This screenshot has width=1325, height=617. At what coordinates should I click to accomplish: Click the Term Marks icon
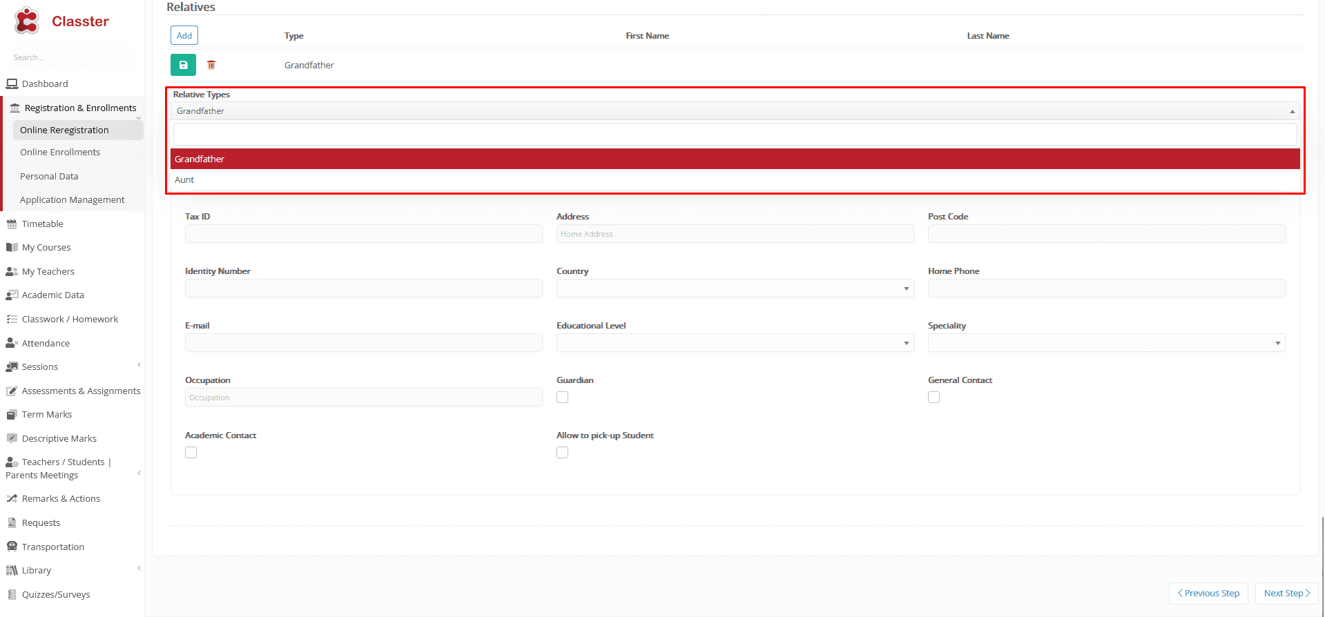(x=12, y=414)
